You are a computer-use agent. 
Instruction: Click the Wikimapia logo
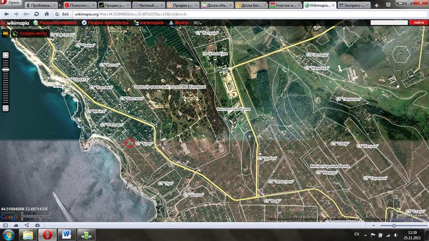(x=15, y=23)
